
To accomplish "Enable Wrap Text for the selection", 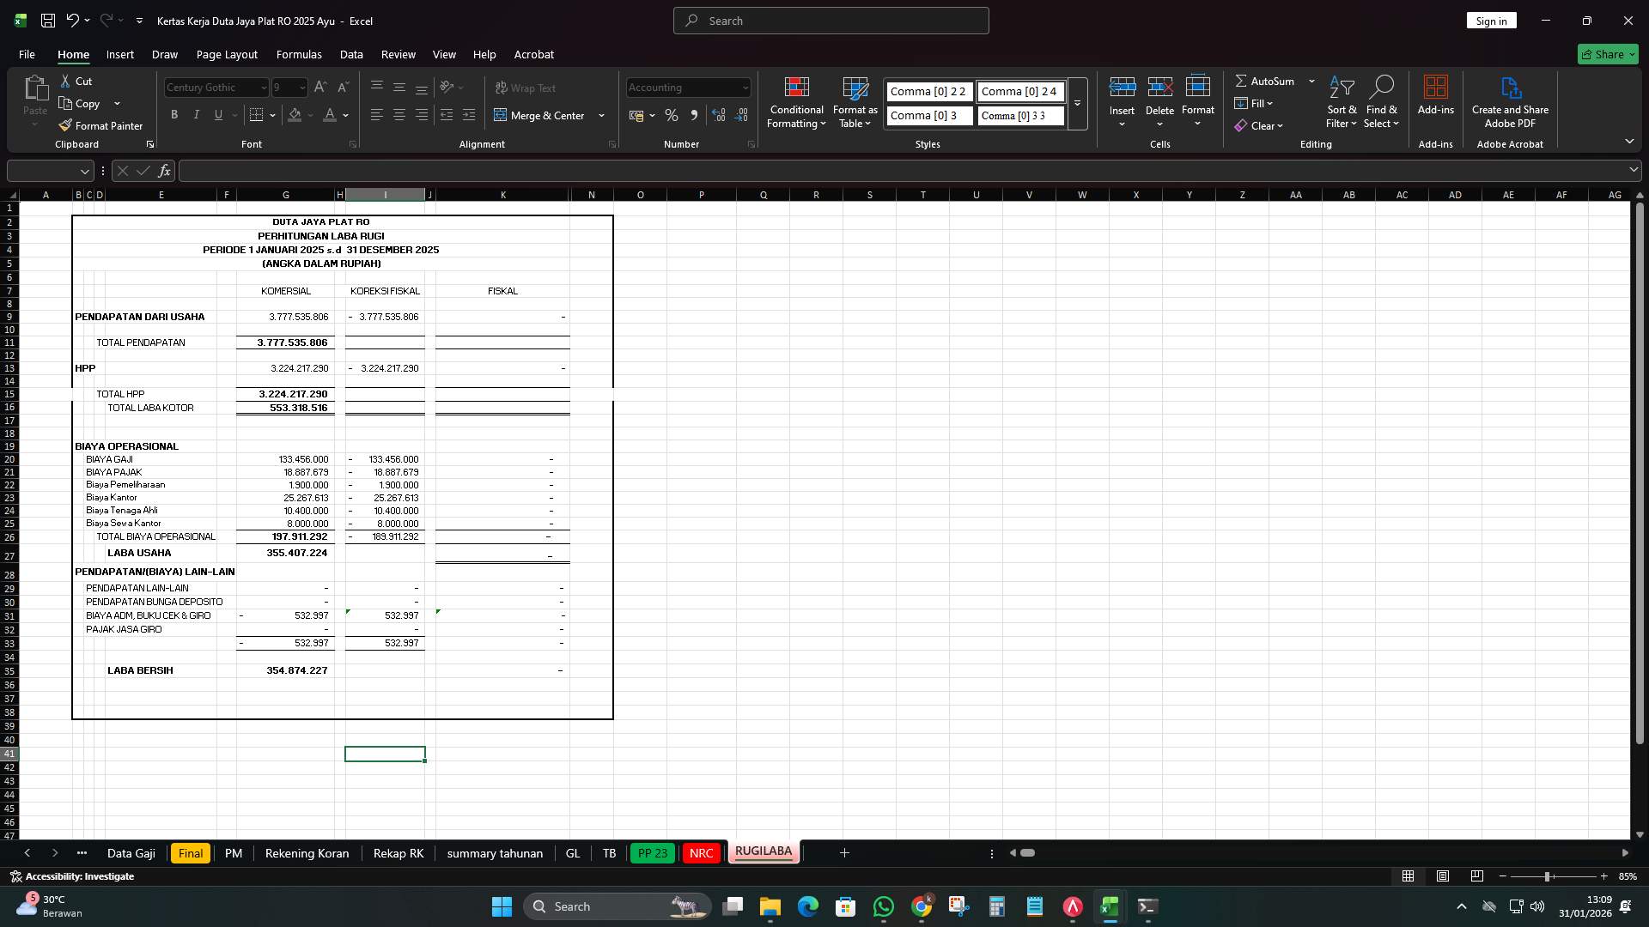I will [x=526, y=88].
